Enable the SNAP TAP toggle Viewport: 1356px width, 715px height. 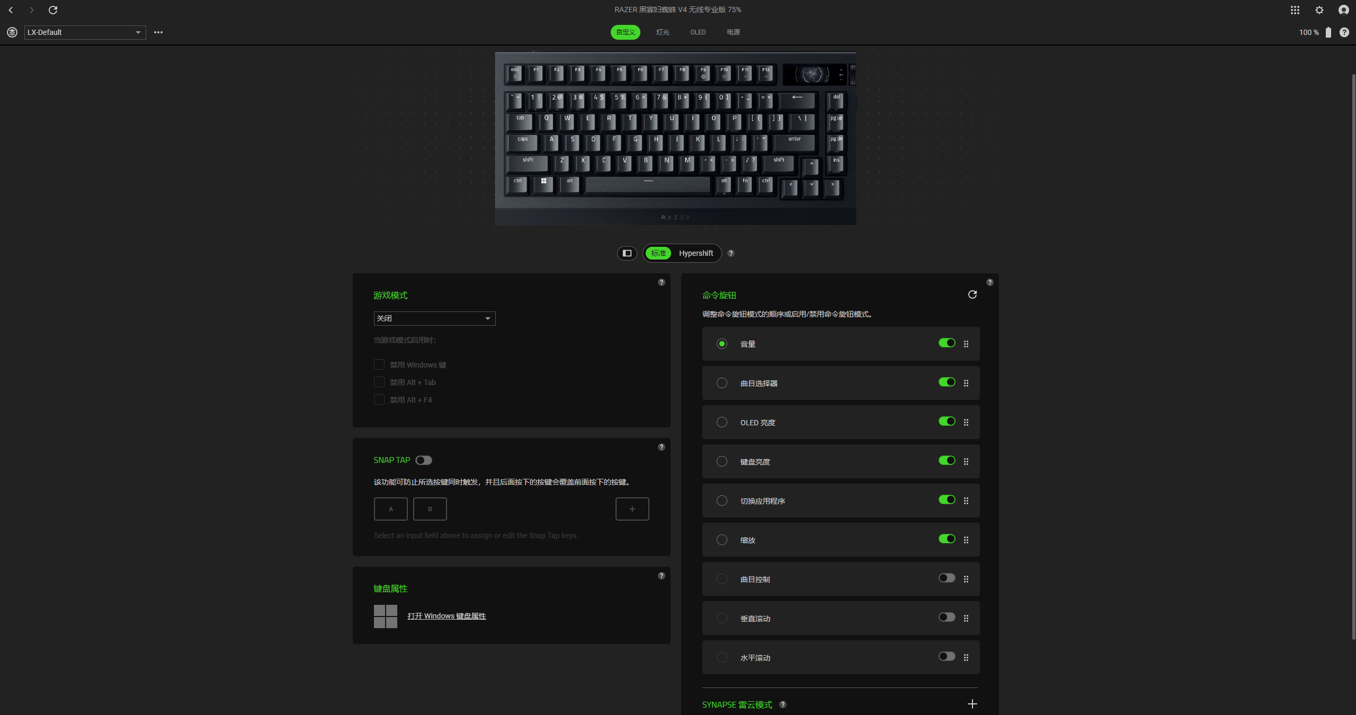coord(424,460)
